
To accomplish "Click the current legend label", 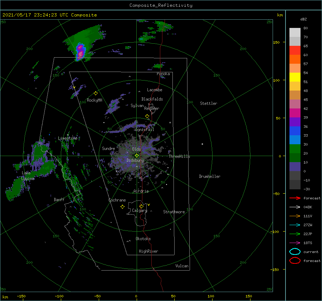I will click(311, 252).
